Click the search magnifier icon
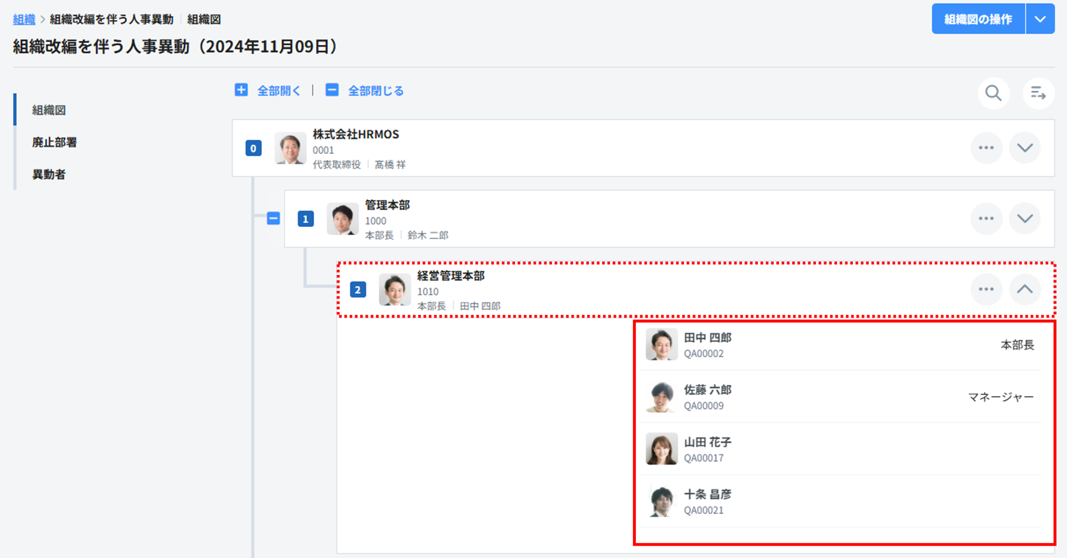The image size is (1067, 558). (993, 93)
